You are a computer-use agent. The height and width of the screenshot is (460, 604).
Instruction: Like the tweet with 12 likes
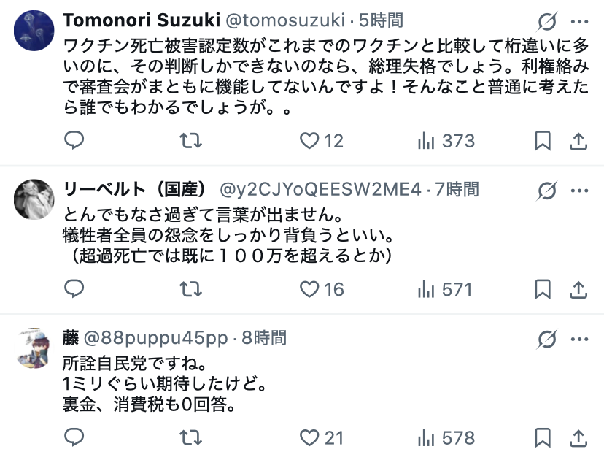pyautogui.click(x=311, y=140)
